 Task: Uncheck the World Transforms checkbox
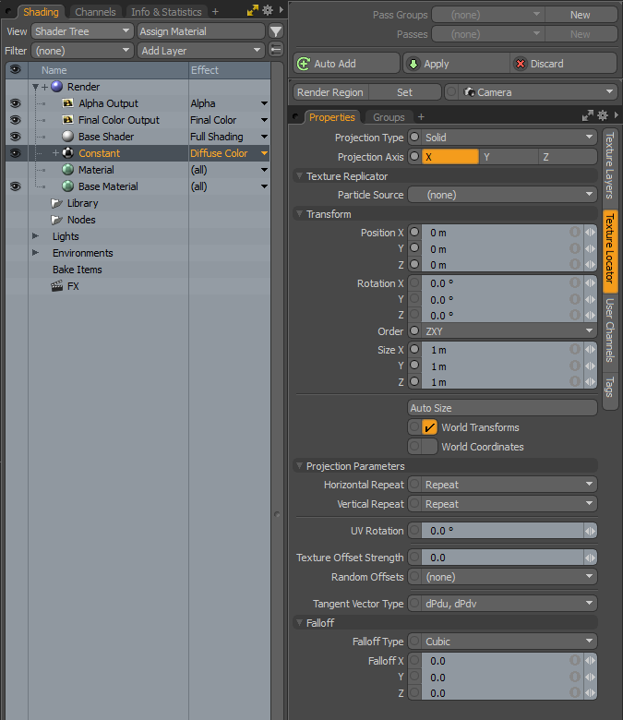pos(429,427)
